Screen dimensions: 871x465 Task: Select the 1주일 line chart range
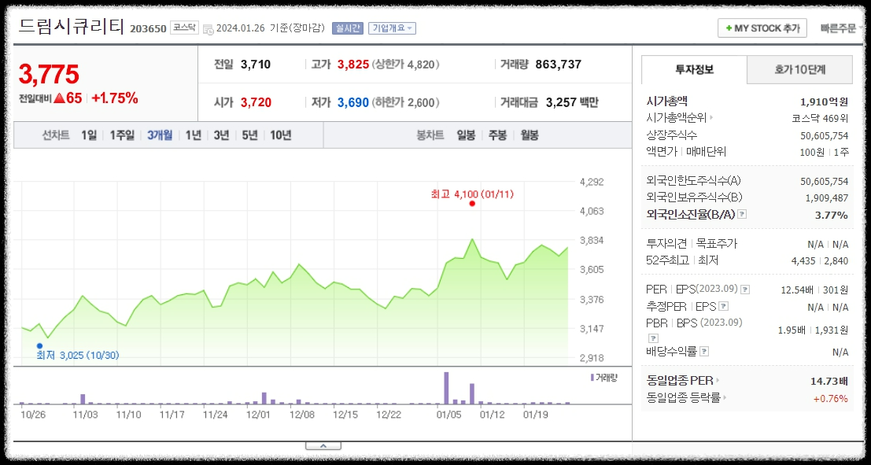pyautogui.click(x=122, y=135)
